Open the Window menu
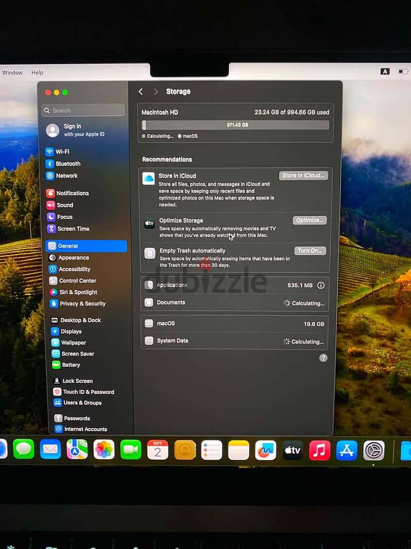 [x=12, y=73]
